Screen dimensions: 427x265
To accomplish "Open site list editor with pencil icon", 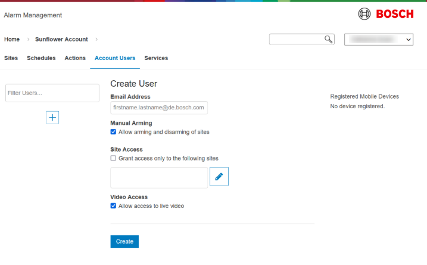I will coord(219,176).
